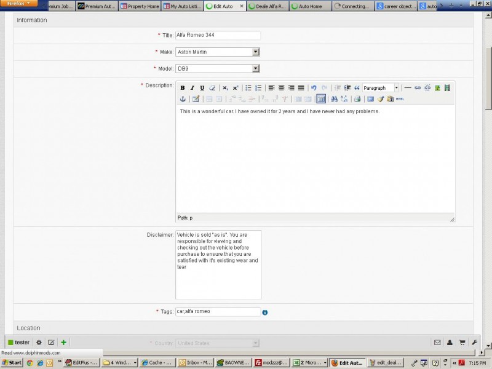Click the cleanup messy code broom icon
The height and width of the screenshot is (369, 492).
(381, 99)
